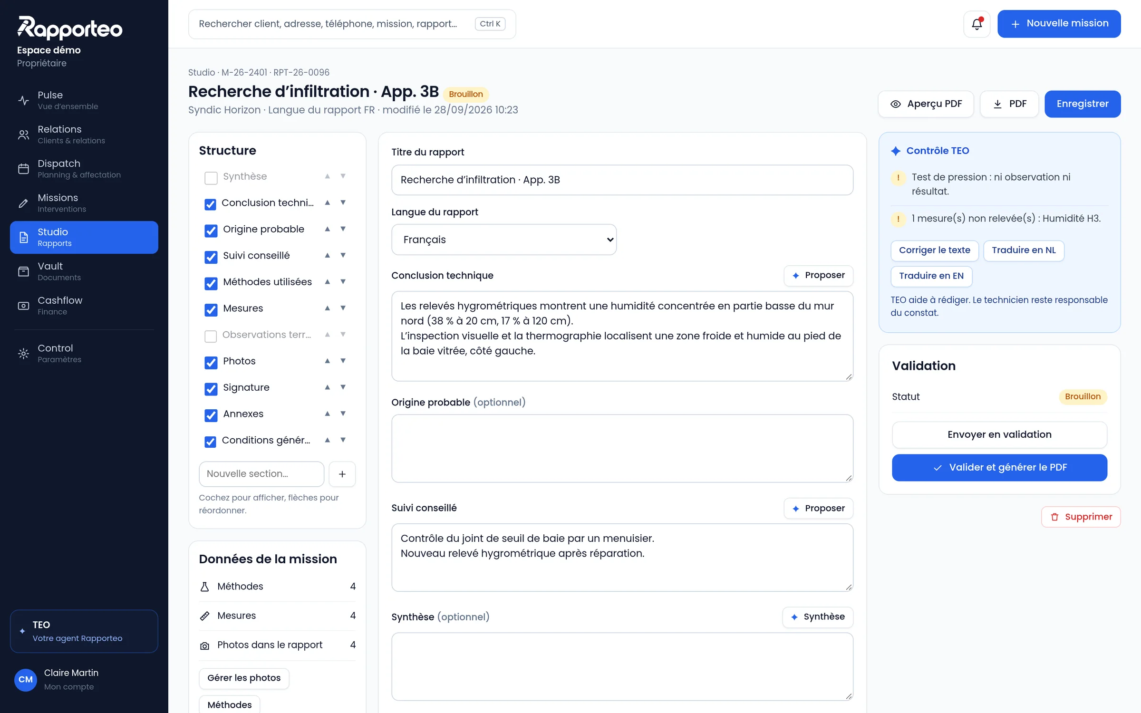Move Signature section down

(343, 387)
